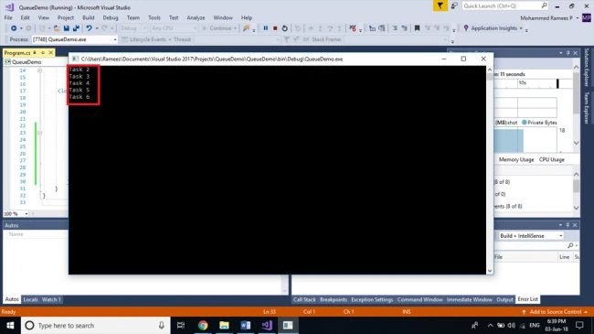This screenshot has width=594, height=334.
Task: Open the Memory Usage tab in Diagnostic Tools
Action: tap(516, 159)
